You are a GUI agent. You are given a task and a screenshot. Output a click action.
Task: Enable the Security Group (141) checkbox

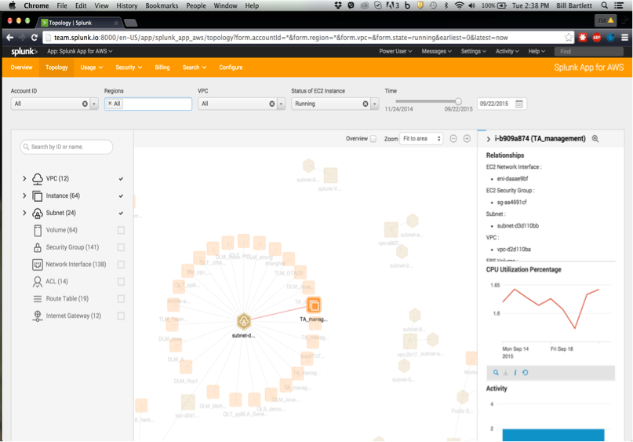(x=121, y=247)
